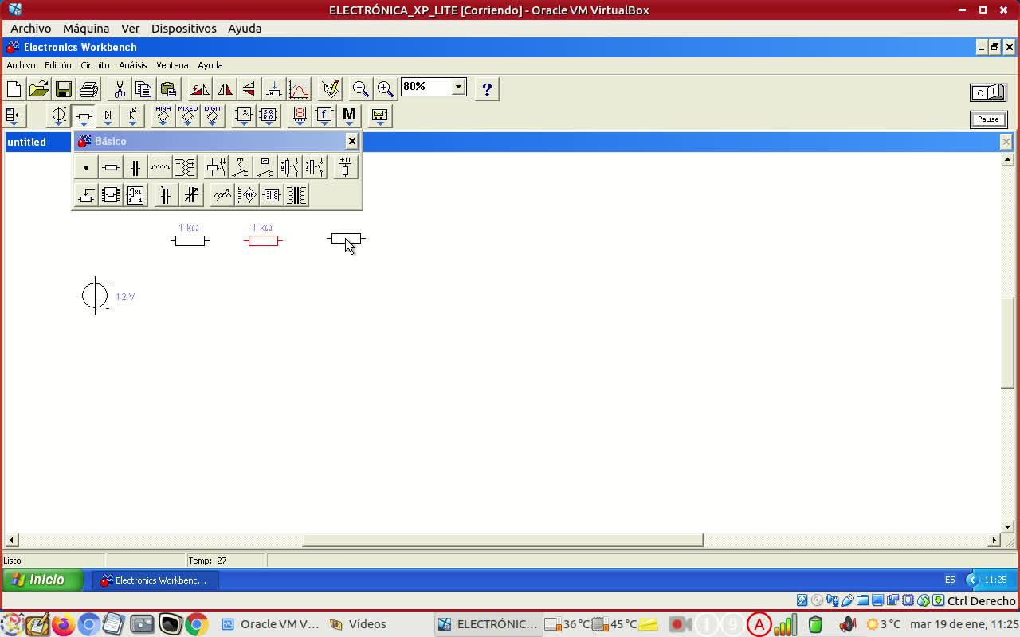
Task: Open an existing circuit file
Action: click(39, 89)
